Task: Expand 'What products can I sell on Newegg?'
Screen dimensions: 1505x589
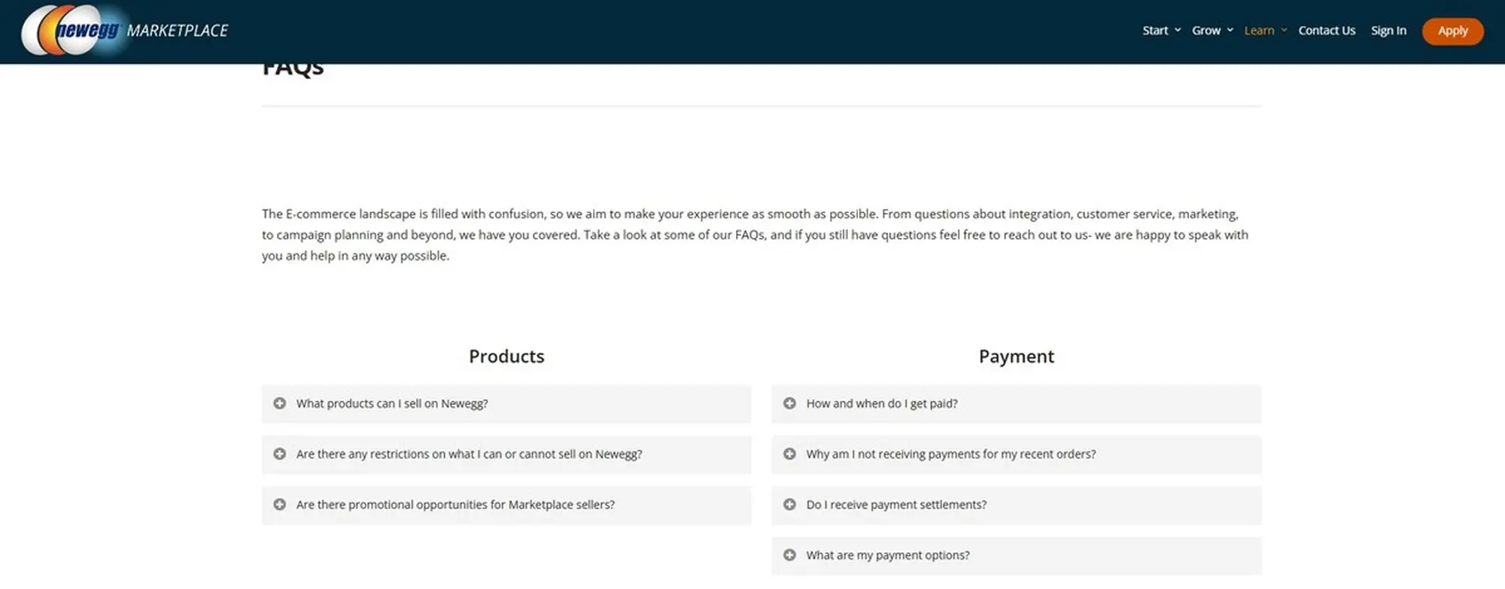Action: pos(392,404)
